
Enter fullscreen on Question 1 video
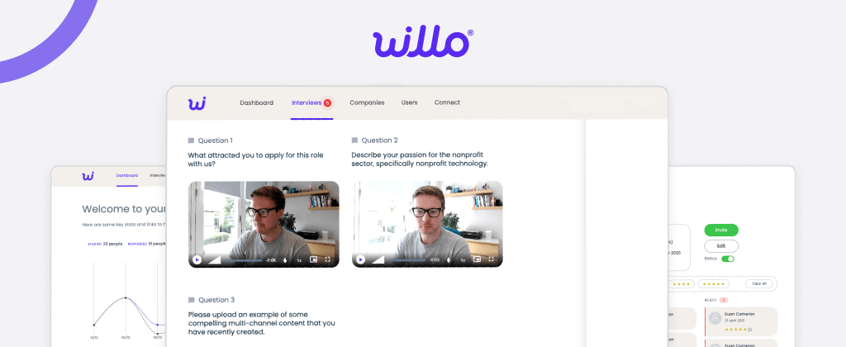(x=327, y=259)
